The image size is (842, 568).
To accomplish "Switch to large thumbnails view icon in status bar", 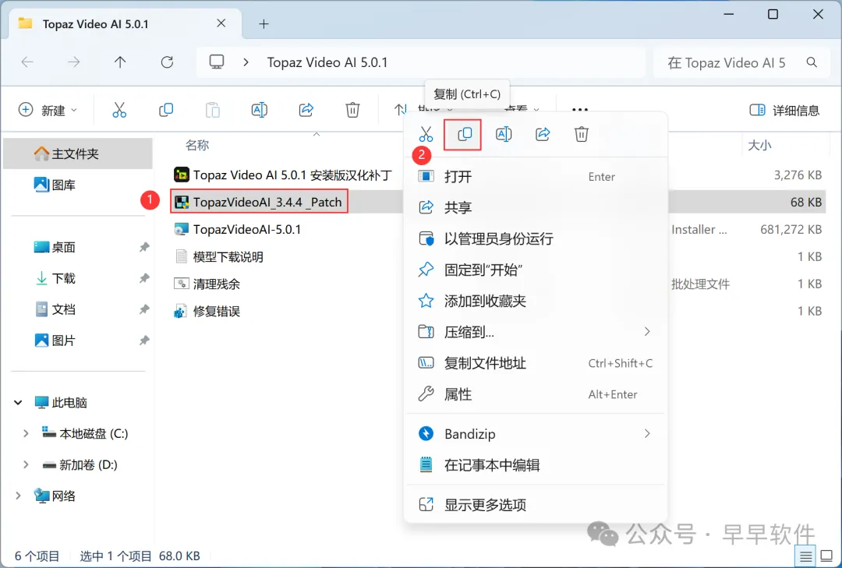I will (x=827, y=556).
